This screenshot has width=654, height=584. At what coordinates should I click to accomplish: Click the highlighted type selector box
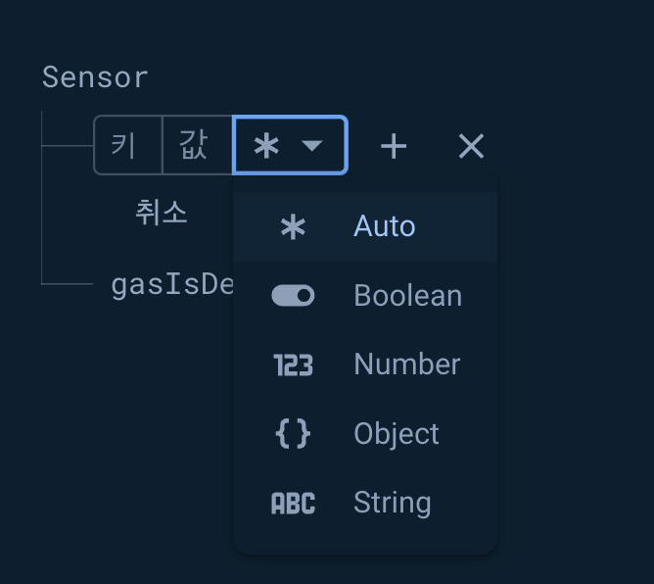point(290,145)
